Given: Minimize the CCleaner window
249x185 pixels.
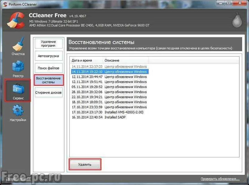Looking at the screenshot, I should (221, 3).
